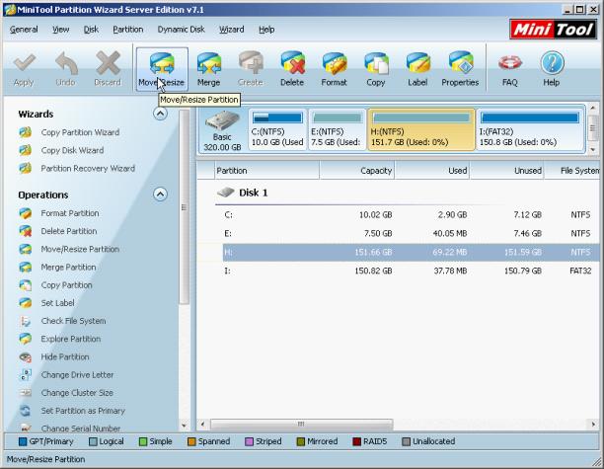The height and width of the screenshot is (469, 604).
Task: Click the Merge toolbar icon
Action: (x=209, y=70)
